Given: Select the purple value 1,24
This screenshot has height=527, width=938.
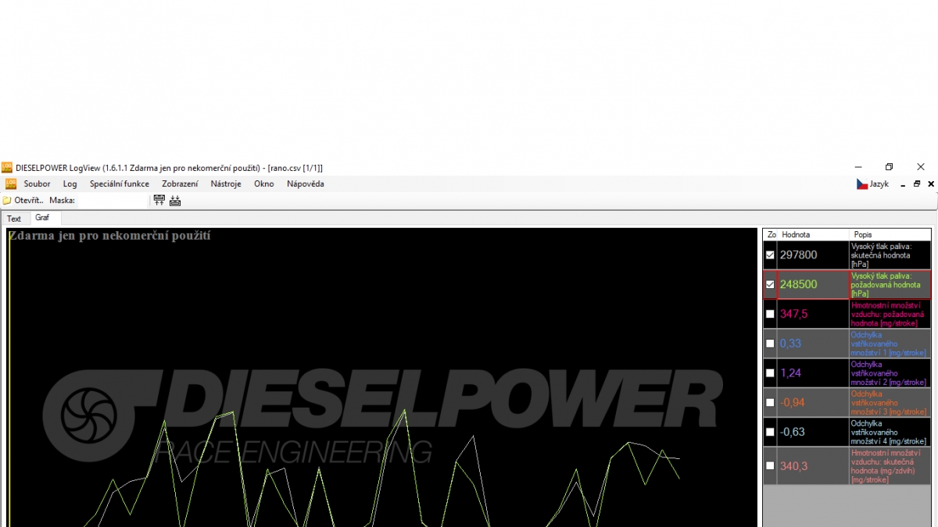Looking at the screenshot, I should (x=790, y=373).
